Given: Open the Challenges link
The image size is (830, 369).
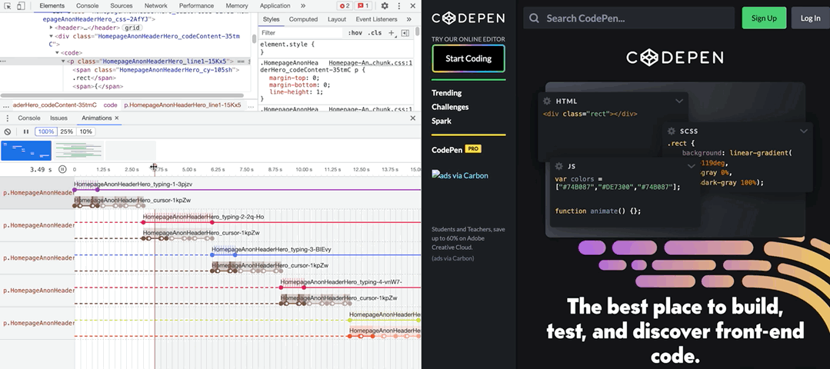Looking at the screenshot, I should tap(450, 107).
